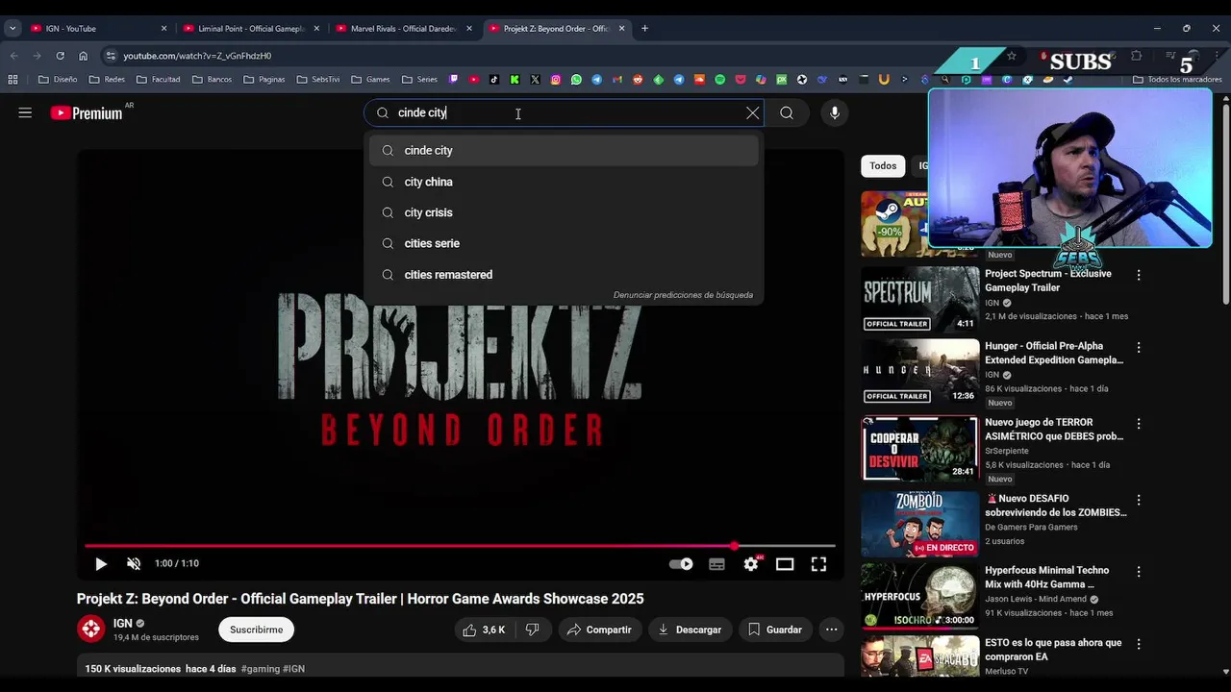
Task: Open more actions menu under the video
Action: [x=831, y=630]
